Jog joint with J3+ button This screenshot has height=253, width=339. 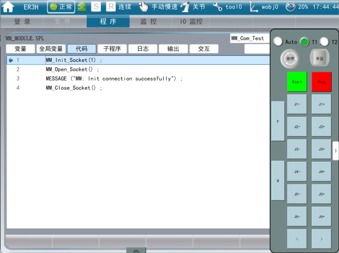pos(322,149)
